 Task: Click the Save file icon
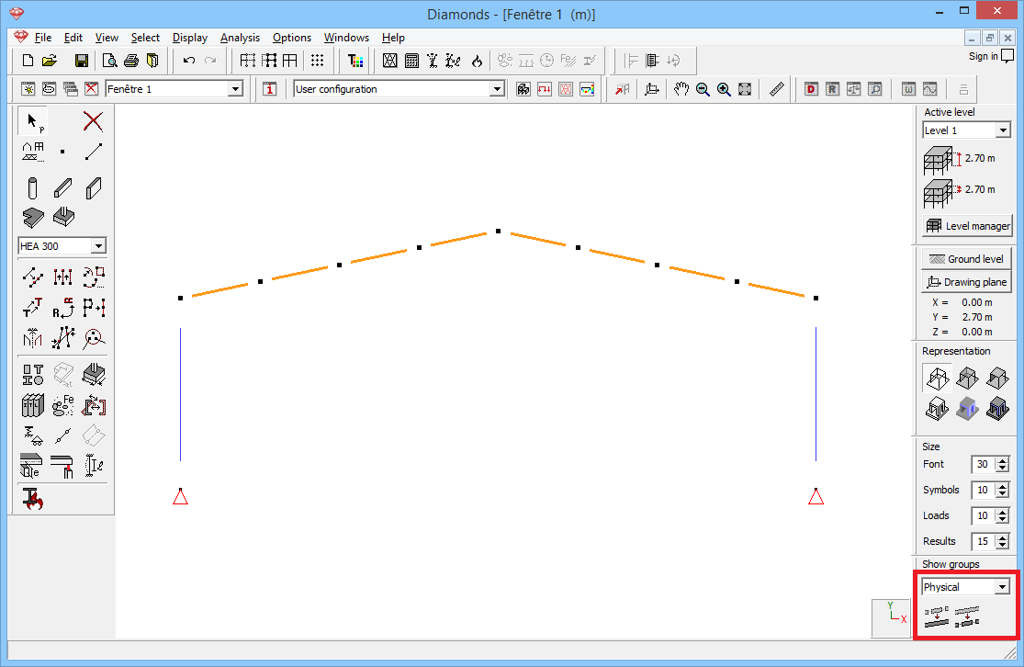point(81,61)
